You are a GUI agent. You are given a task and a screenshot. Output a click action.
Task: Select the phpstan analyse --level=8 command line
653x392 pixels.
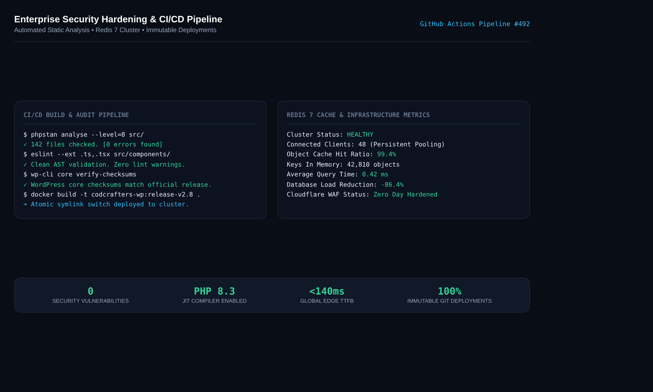click(84, 134)
